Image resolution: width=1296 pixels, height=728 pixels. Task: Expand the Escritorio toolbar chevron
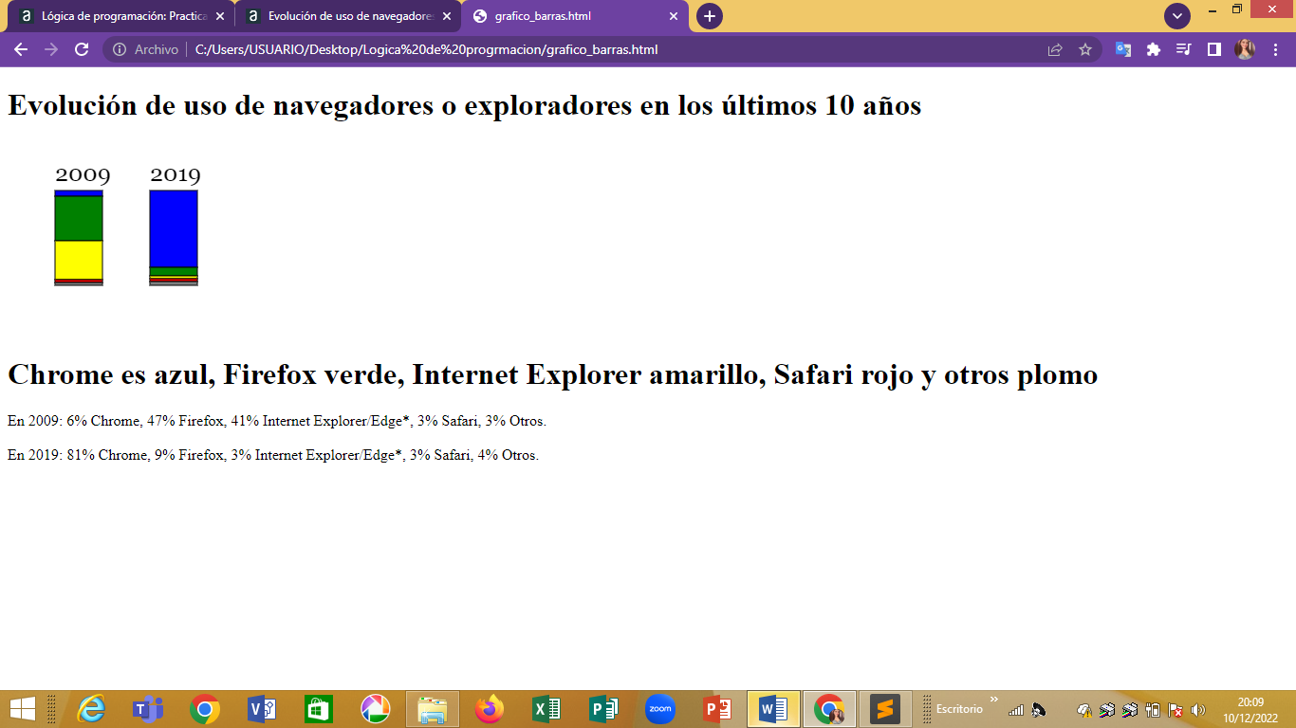[994, 700]
